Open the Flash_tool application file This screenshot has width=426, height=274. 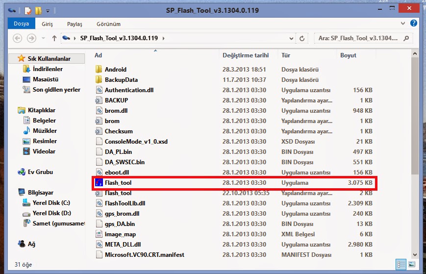[x=118, y=183]
